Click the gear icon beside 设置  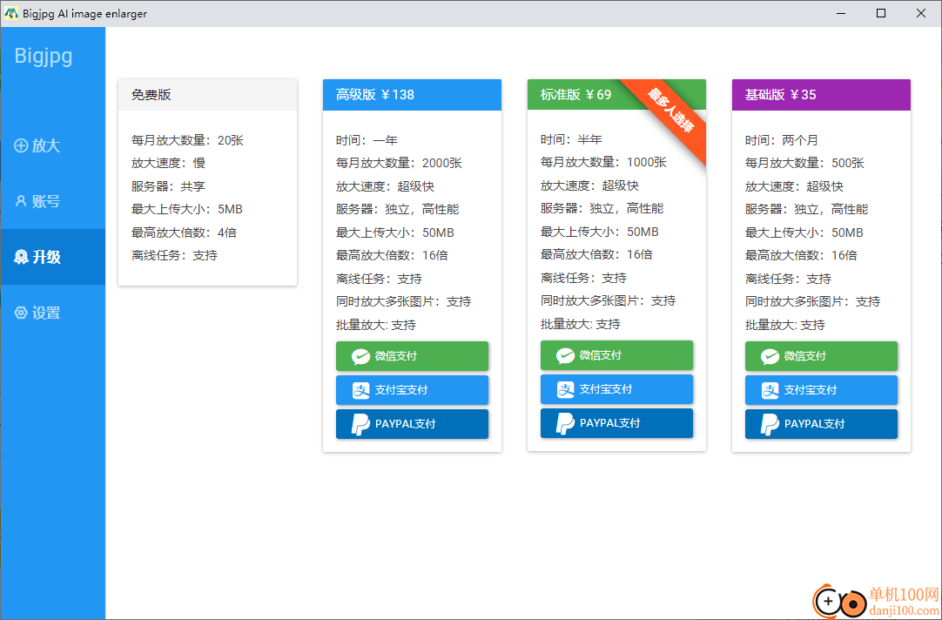click(x=21, y=313)
